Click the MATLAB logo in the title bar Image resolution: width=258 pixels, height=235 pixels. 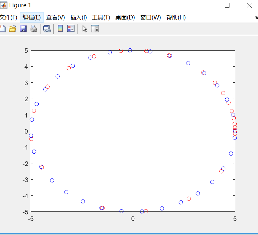point(4,5)
